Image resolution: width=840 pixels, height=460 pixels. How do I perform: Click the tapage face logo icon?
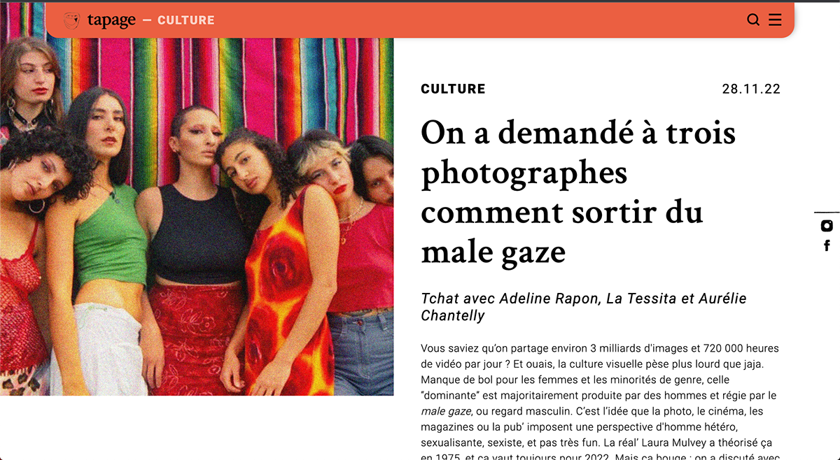(71, 20)
